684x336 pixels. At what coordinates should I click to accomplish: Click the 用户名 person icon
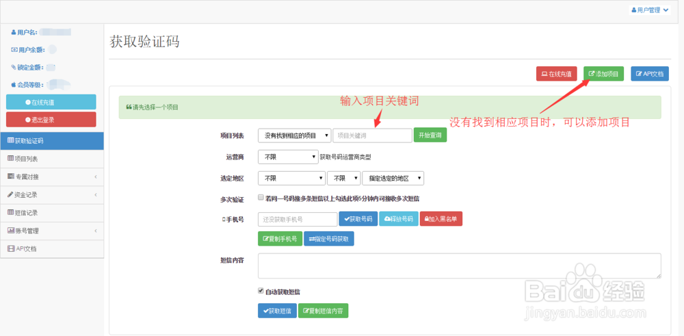point(14,32)
